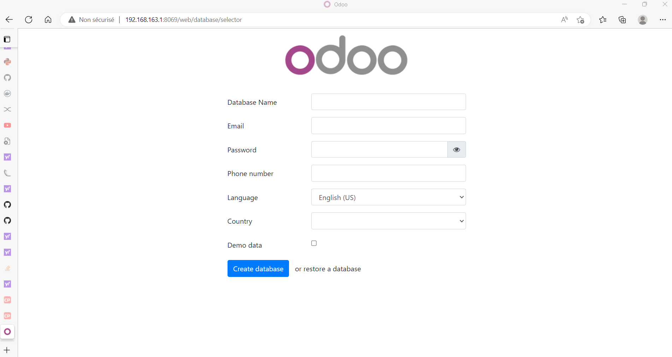The height and width of the screenshot is (357, 672).
Task: Open a CodeProject tab from the sidebar
Action: coord(7,300)
